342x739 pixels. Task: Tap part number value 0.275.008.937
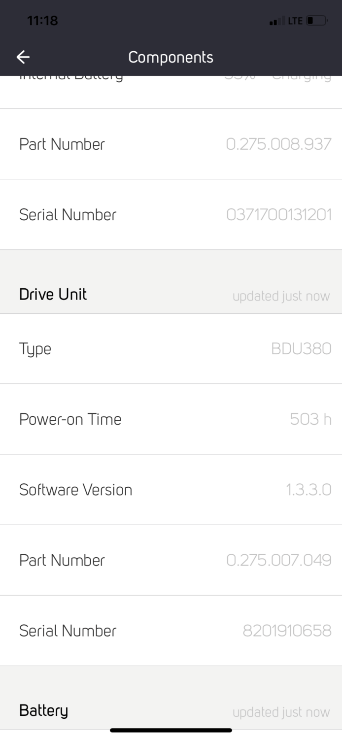(x=278, y=144)
